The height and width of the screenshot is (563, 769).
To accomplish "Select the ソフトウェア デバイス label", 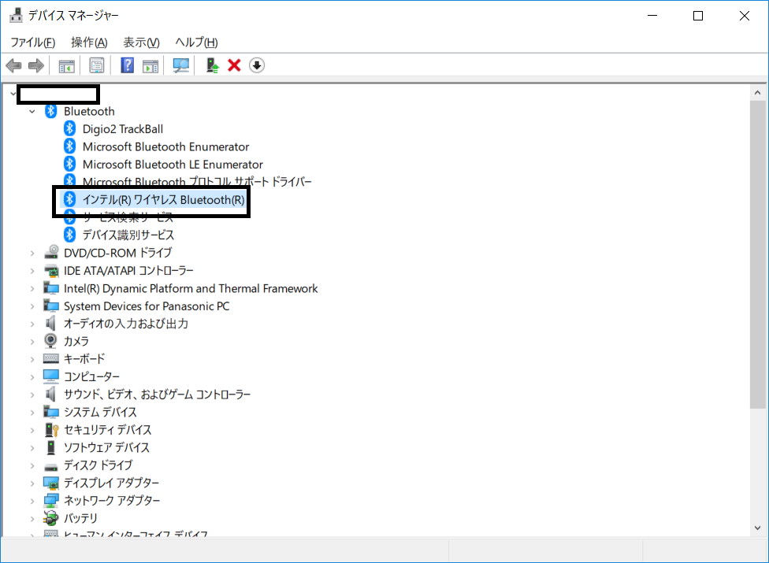I will (106, 447).
